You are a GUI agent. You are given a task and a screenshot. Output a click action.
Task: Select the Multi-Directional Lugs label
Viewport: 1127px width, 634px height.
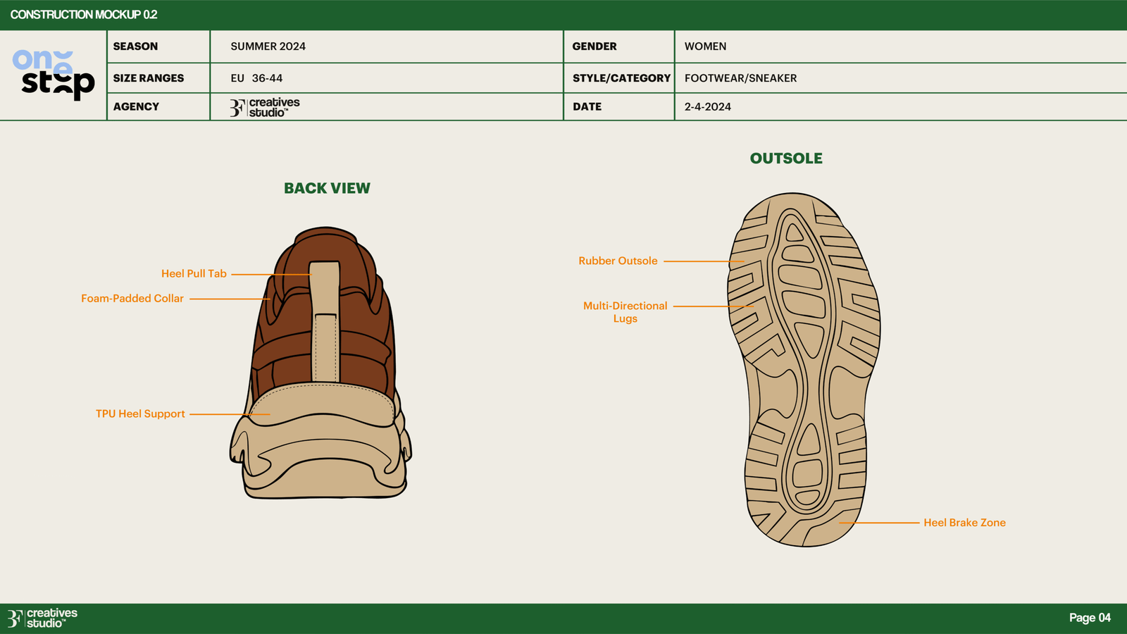tap(625, 312)
